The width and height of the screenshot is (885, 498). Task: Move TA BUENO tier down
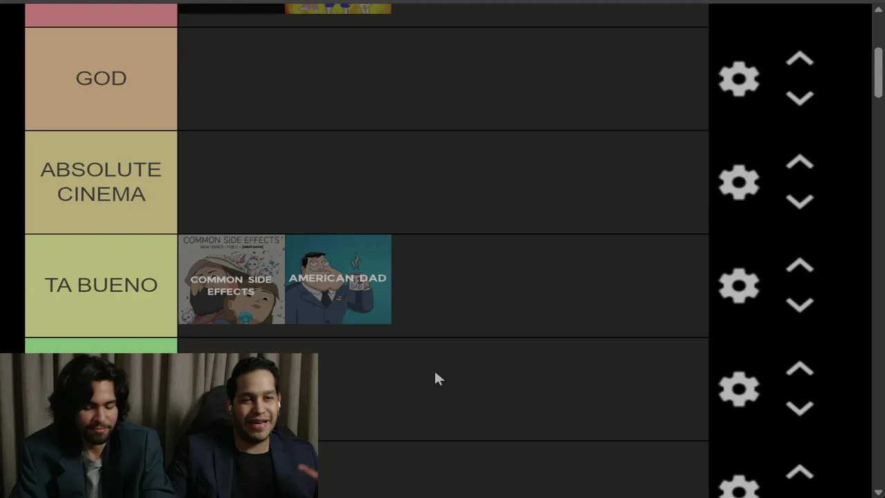pos(800,305)
